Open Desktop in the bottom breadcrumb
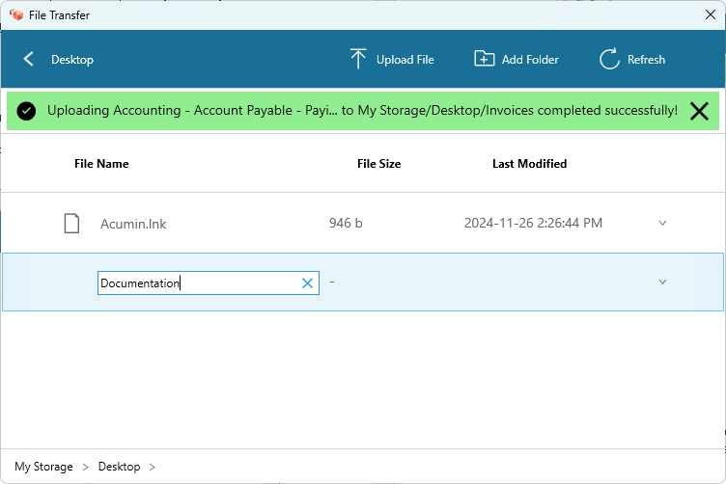The image size is (726, 484). (x=119, y=467)
